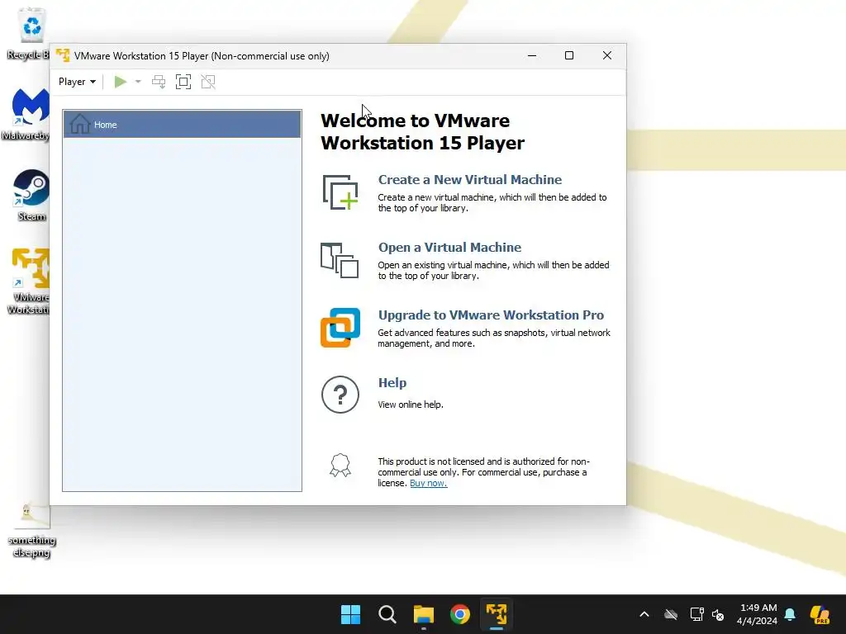Viewport: 846px width, 634px height.
Task: Click the PRE badge tray icon
Action: [x=820, y=614]
